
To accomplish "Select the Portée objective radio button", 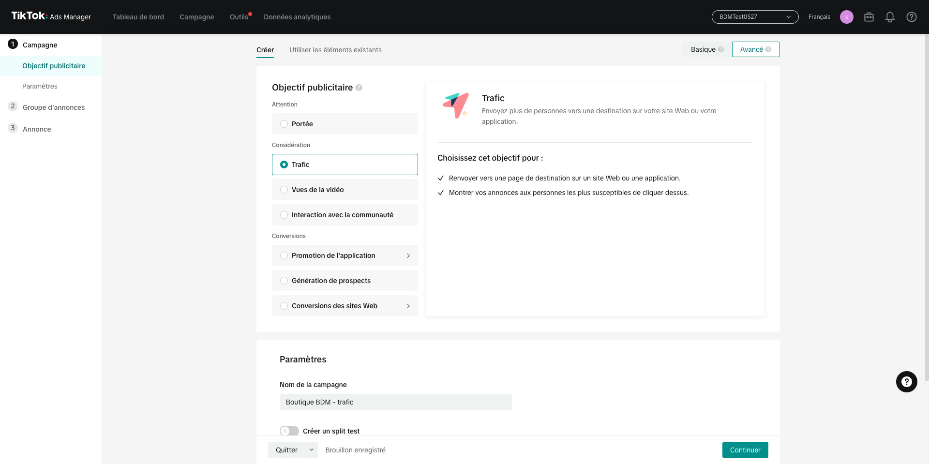I will pos(284,124).
